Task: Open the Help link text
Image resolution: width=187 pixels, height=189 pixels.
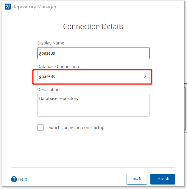Action: click(x=23, y=179)
